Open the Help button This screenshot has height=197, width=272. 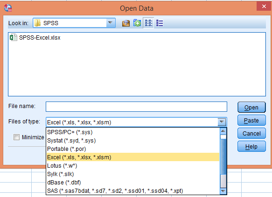(x=251, y=147)
